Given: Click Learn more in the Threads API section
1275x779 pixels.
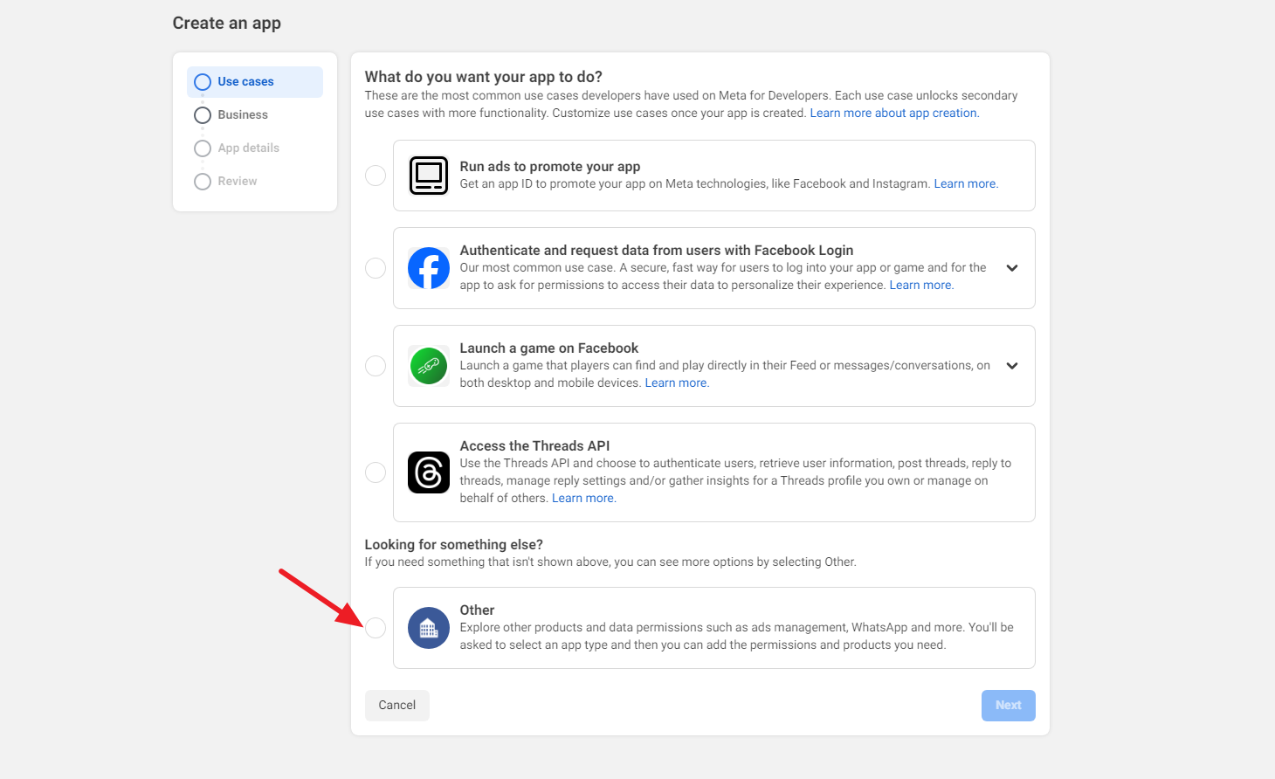Looking at the screenshot, I should point(583,497).
